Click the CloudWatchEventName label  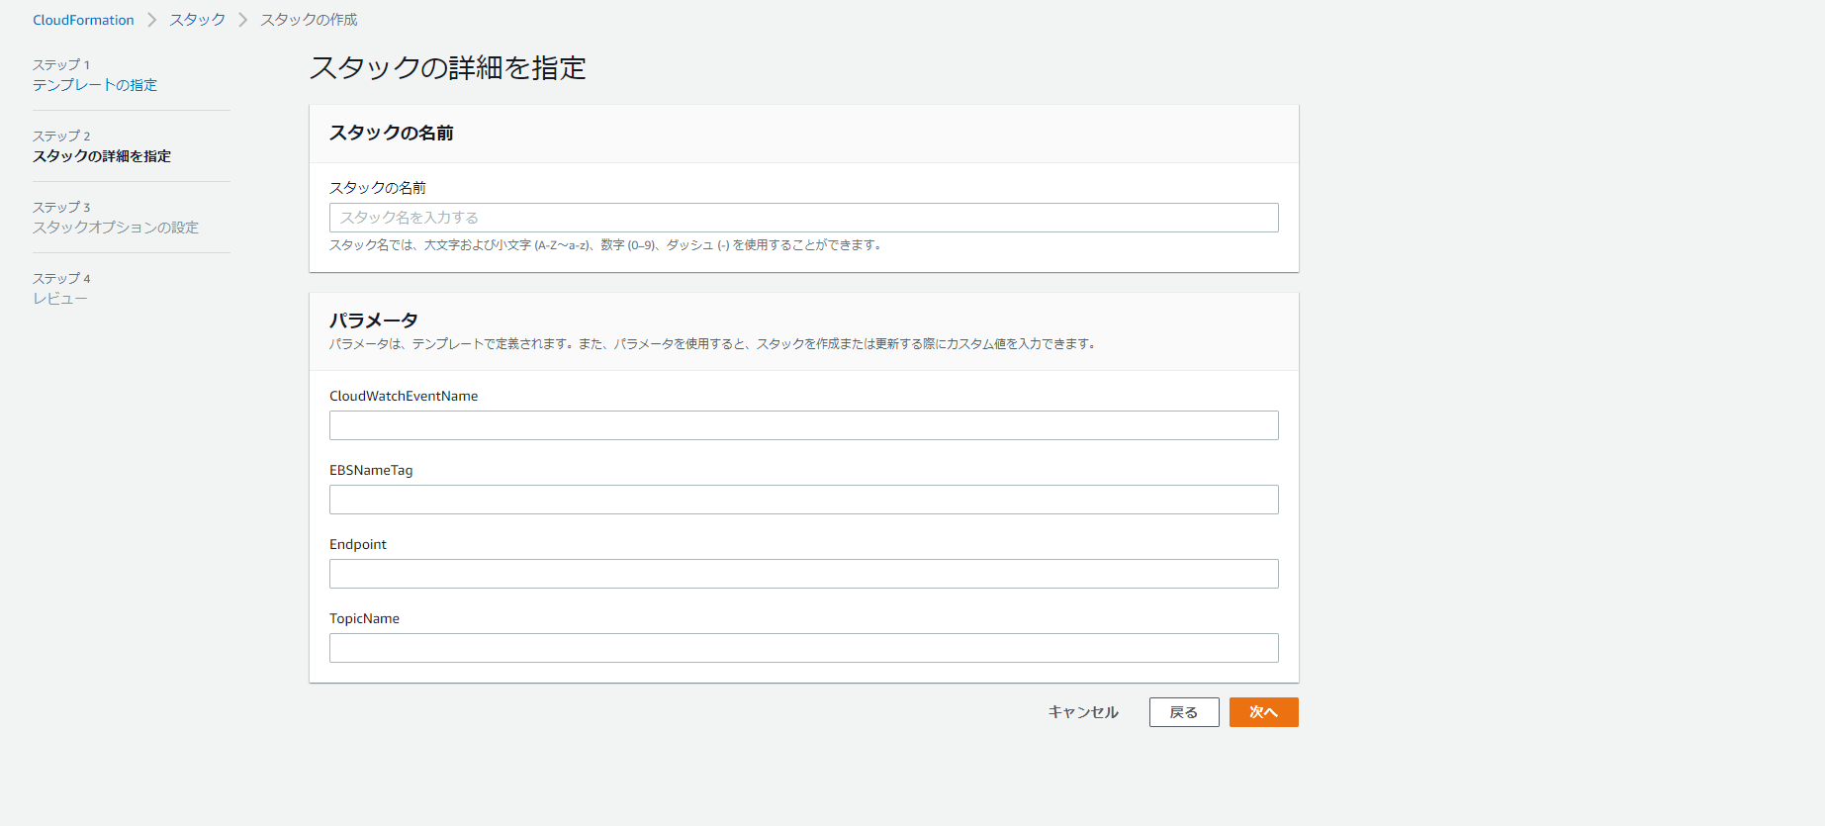pos(404,396)
